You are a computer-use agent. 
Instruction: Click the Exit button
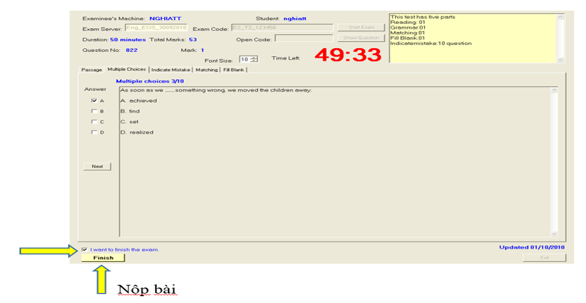pos(544,258)
